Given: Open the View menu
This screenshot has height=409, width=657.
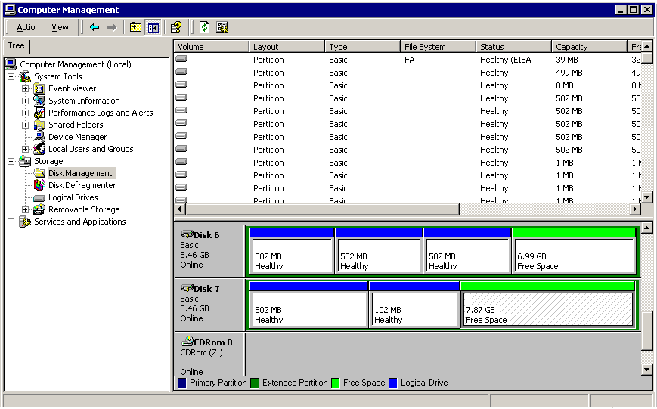Looking at the screenshot, I should (x=60, y=27).
